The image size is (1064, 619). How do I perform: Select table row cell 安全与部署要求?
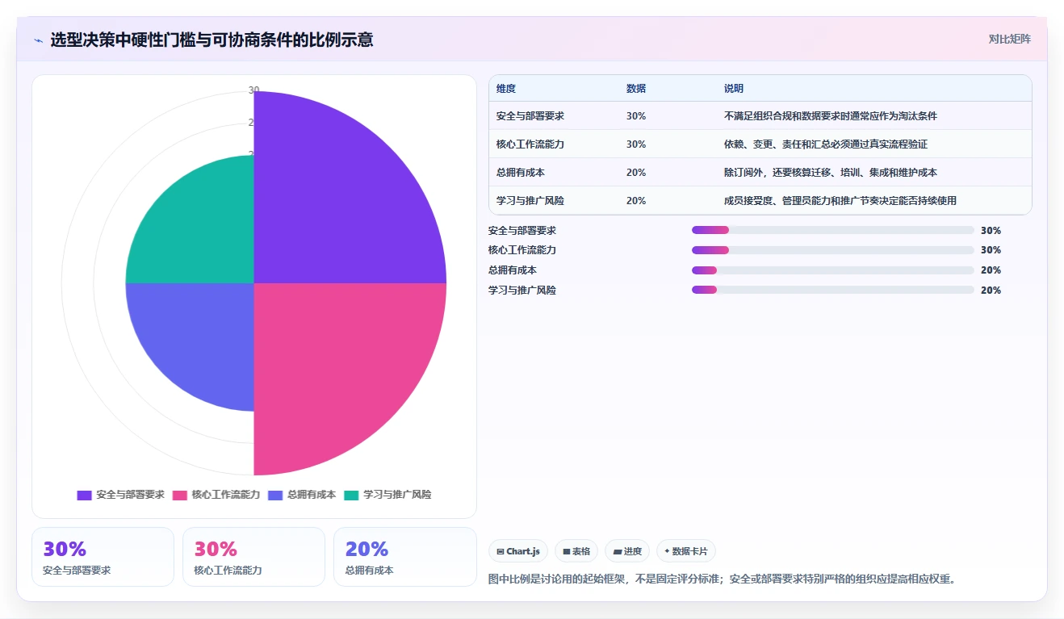click(x=530, y=116)
